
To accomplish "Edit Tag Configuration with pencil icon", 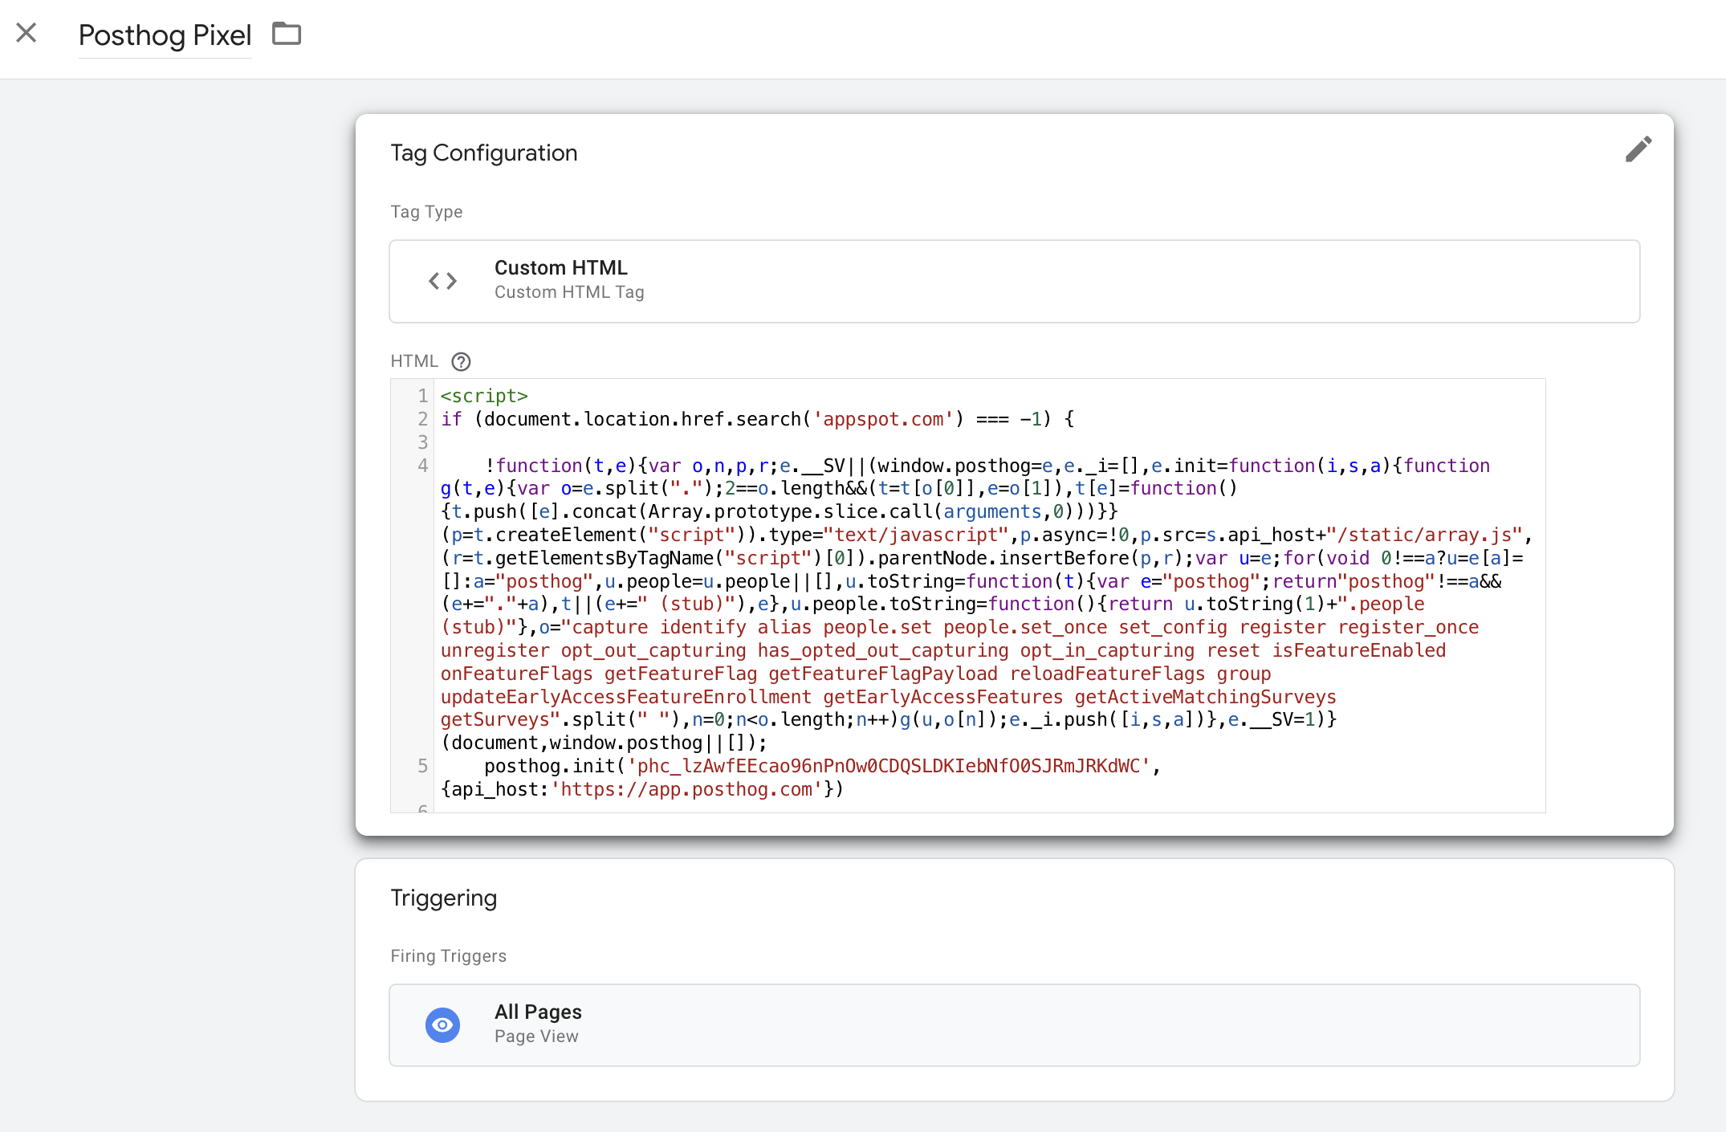I will (1638, 149).
